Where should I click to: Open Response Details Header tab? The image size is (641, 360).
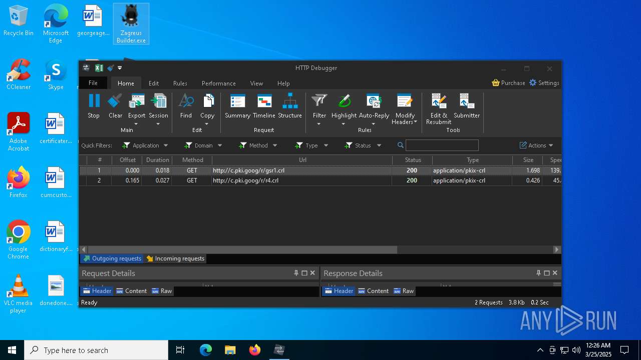tap(339, 291)
